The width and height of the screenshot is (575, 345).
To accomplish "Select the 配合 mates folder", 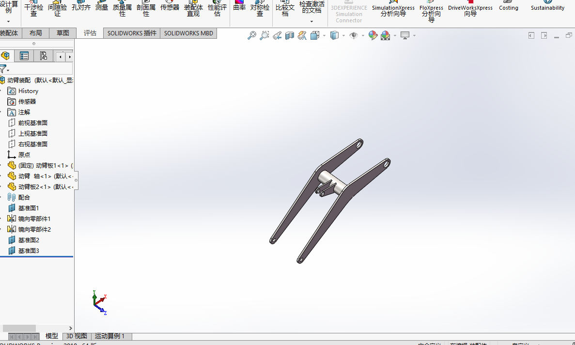I will (24, 197).
